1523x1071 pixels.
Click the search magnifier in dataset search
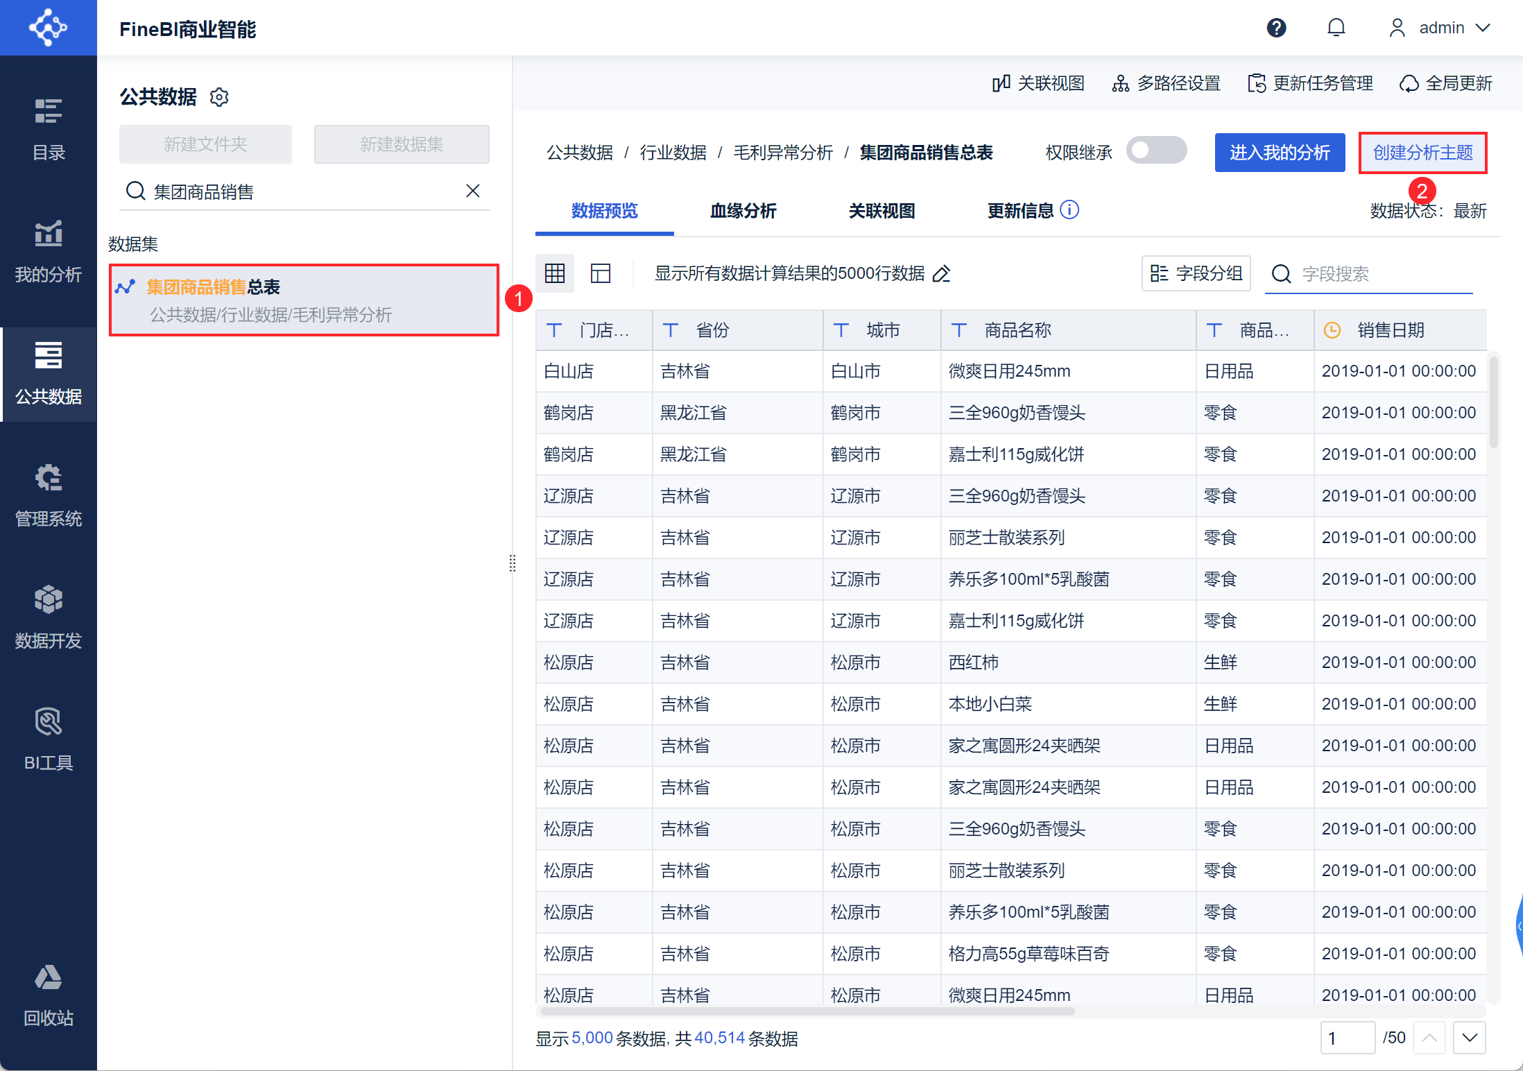(x=135, y=191)
